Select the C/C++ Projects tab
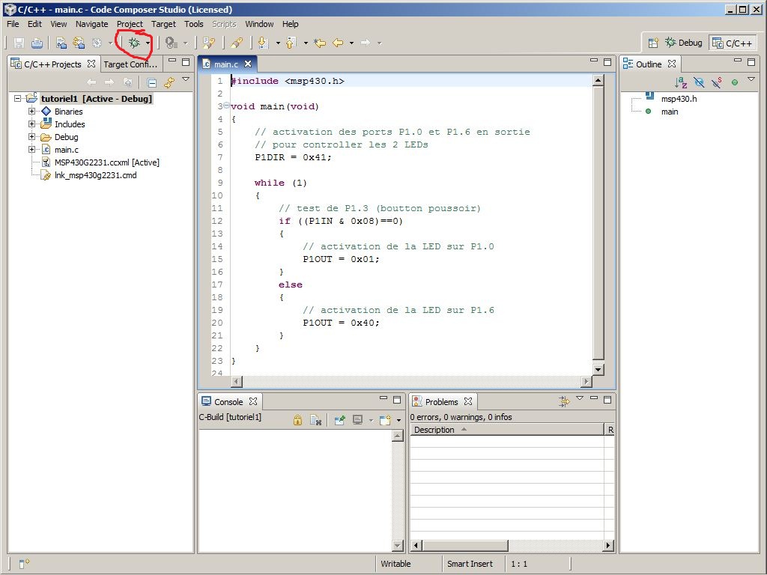 (52, 64)
